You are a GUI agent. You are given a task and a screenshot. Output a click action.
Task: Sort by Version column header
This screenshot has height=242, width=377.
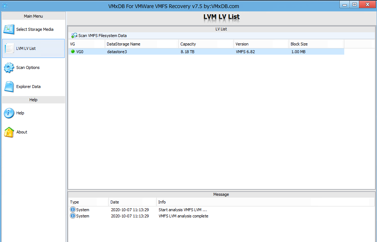261,44
